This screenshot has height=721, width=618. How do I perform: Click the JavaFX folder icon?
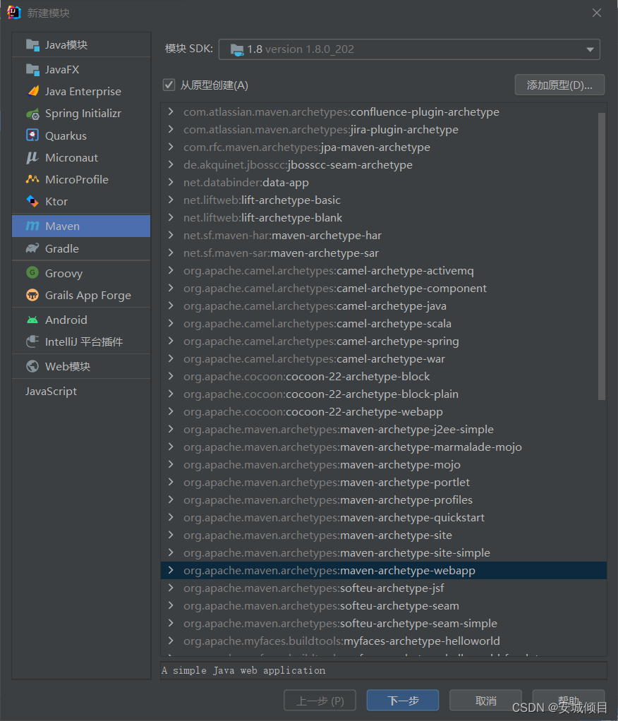32,69
